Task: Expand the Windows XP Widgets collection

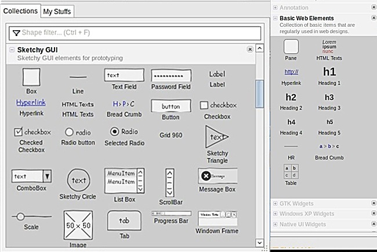Action: point(274,214)
